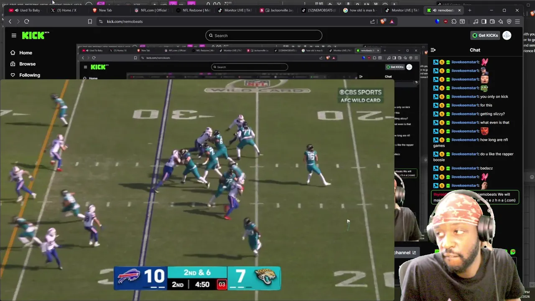Screen dimensions: 535x301
Task: Go to Home in the Kick sidebar
Action: click(25, 53)
